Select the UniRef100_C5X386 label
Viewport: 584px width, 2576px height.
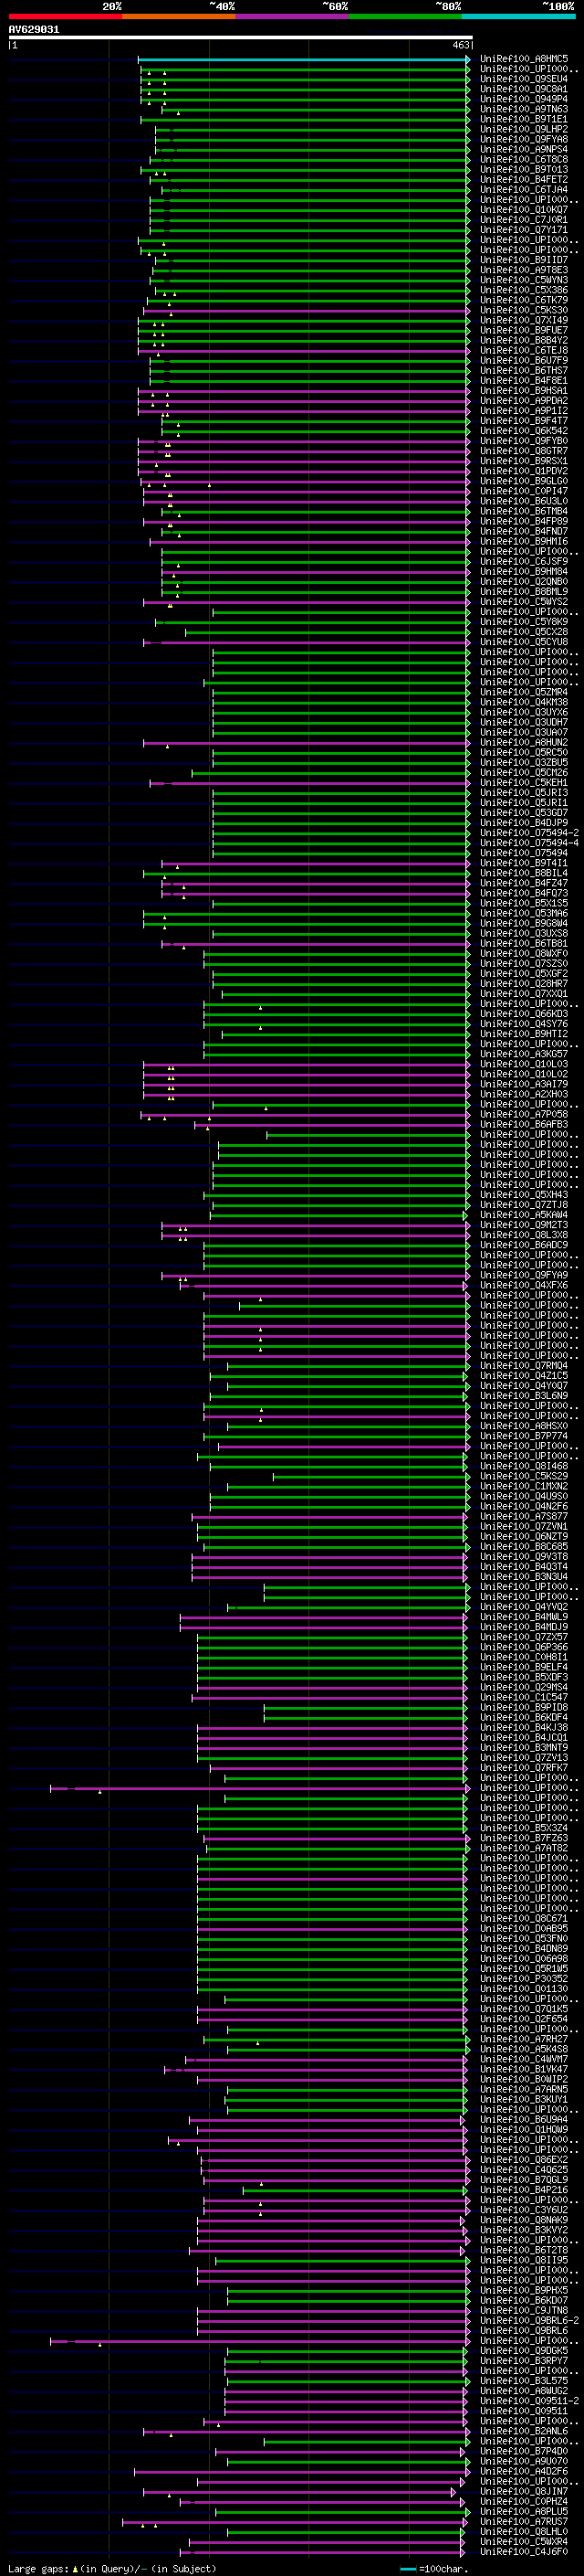[524, 290]
